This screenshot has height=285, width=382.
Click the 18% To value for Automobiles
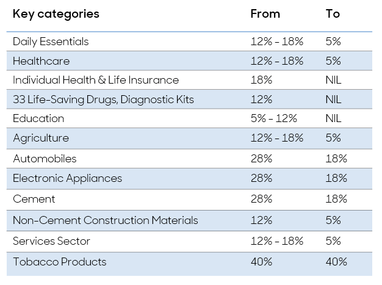point(336,159)
